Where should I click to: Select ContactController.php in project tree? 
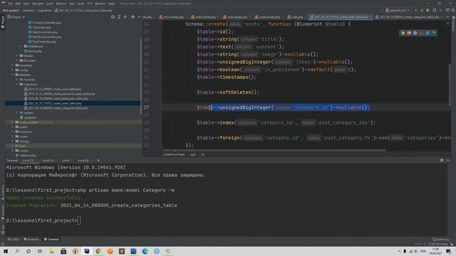[x=44, y=23]
